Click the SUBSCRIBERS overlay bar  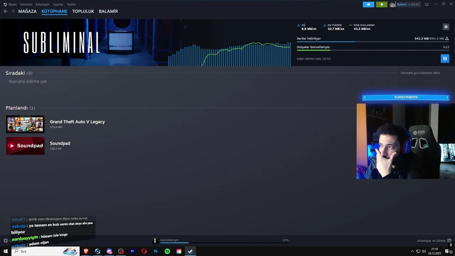pos(406,97)
